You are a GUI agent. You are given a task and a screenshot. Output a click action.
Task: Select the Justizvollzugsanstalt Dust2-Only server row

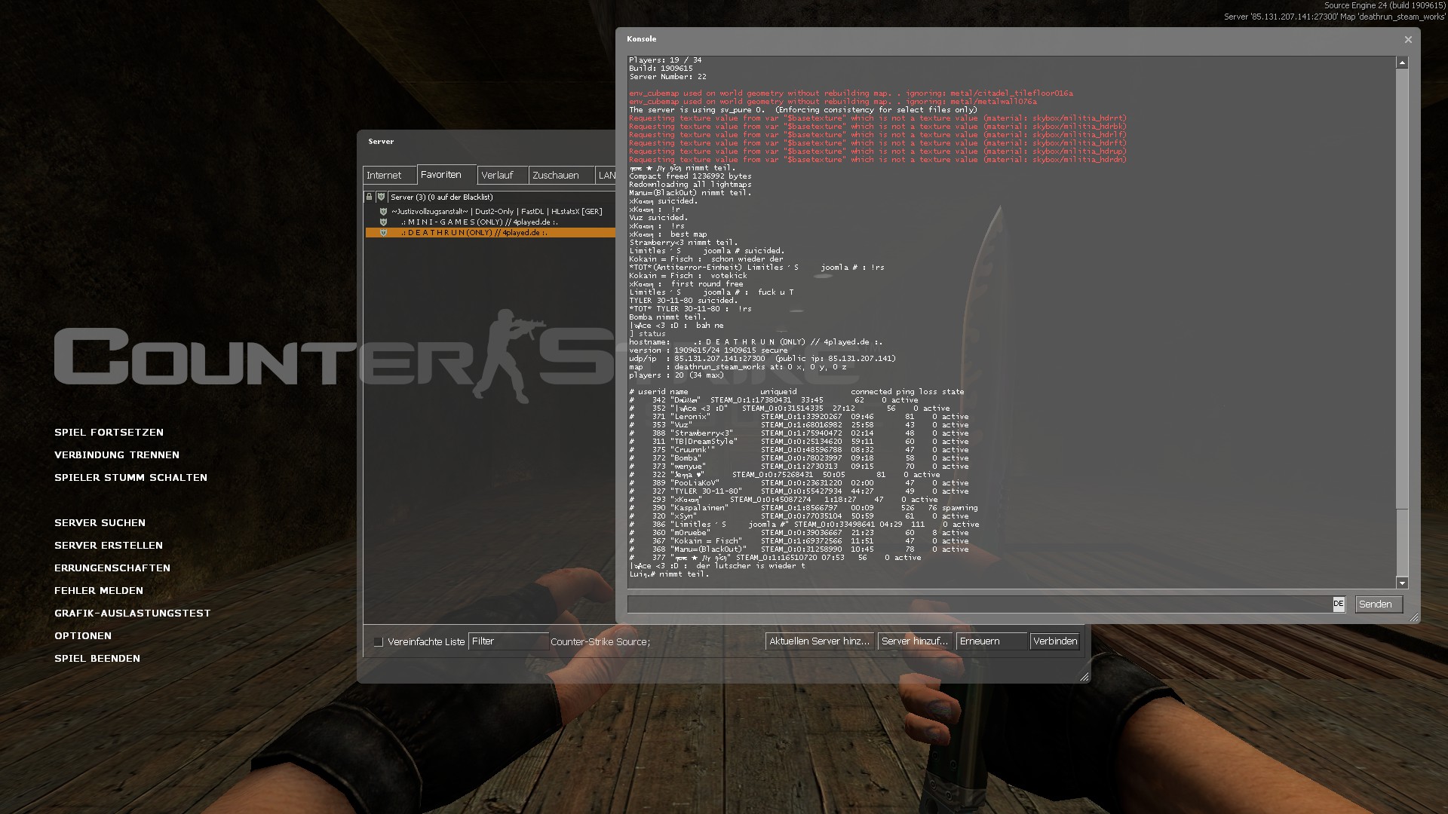click(490, 212)
